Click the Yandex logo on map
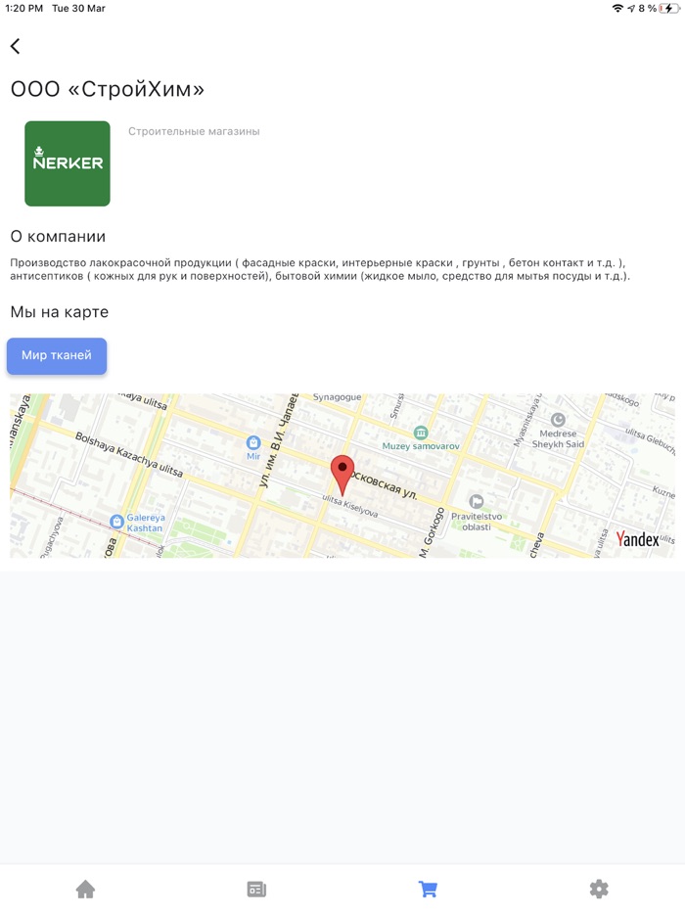The width and height of the screenshot is (685, 914). pos(638,539)
